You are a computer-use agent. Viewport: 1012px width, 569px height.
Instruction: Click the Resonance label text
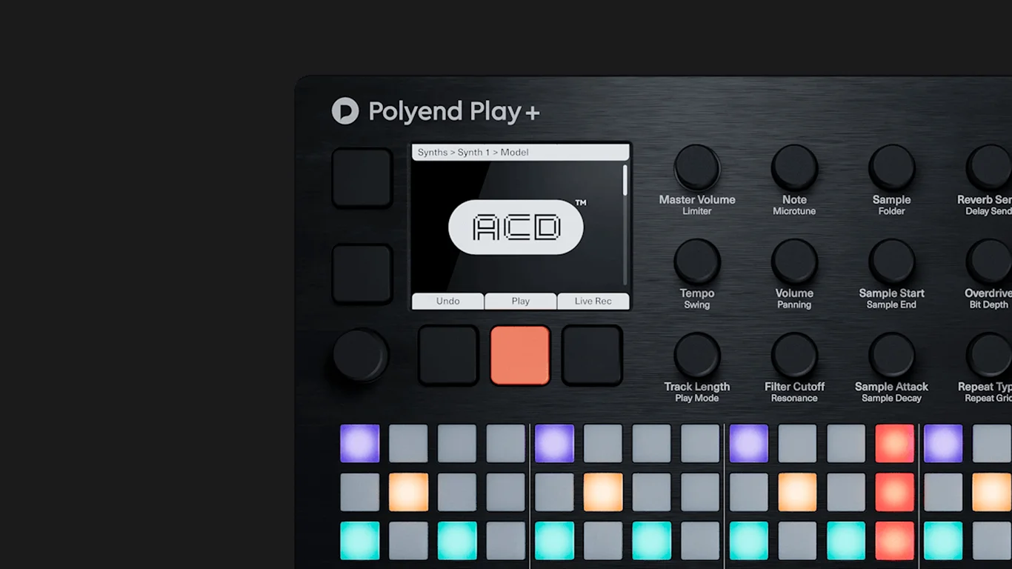click(794, 398)
